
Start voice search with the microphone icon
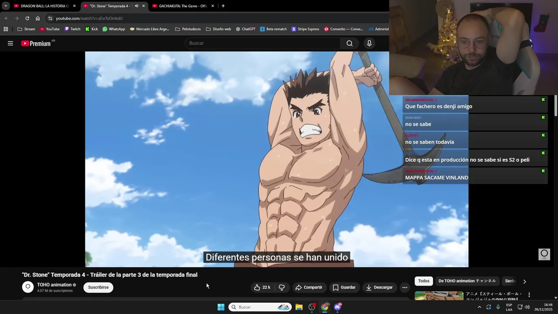coord(369,43)
